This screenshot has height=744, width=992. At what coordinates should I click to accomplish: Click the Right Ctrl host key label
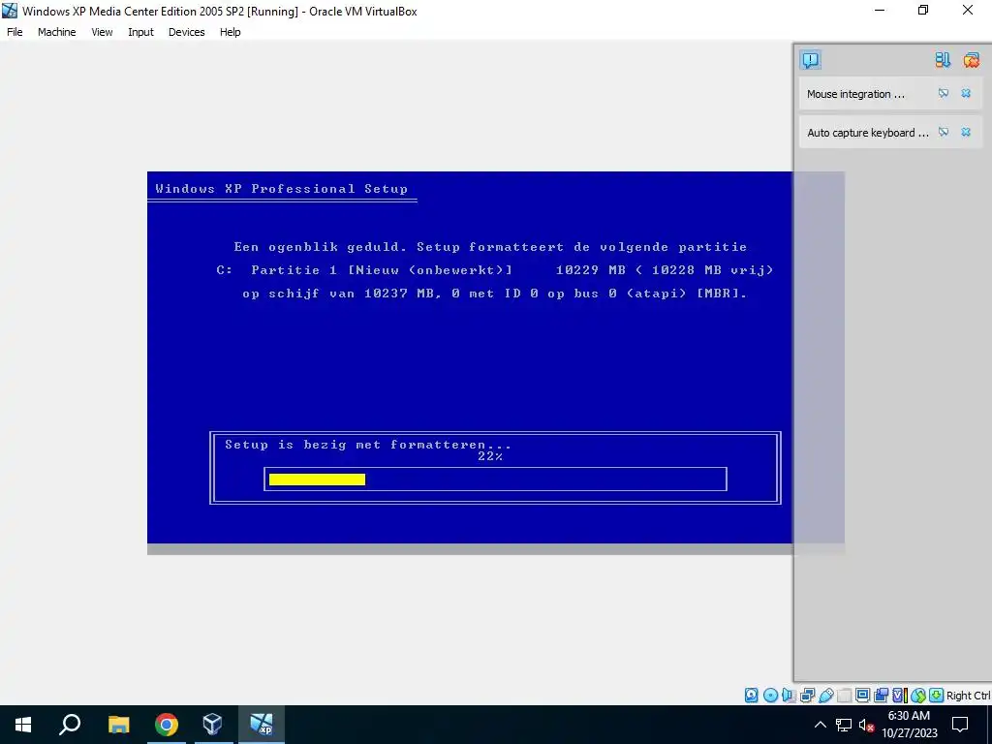tap(968, 696)
